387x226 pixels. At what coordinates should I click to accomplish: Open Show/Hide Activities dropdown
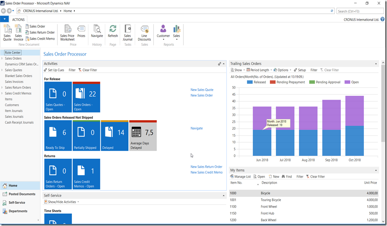pos(61,202)
